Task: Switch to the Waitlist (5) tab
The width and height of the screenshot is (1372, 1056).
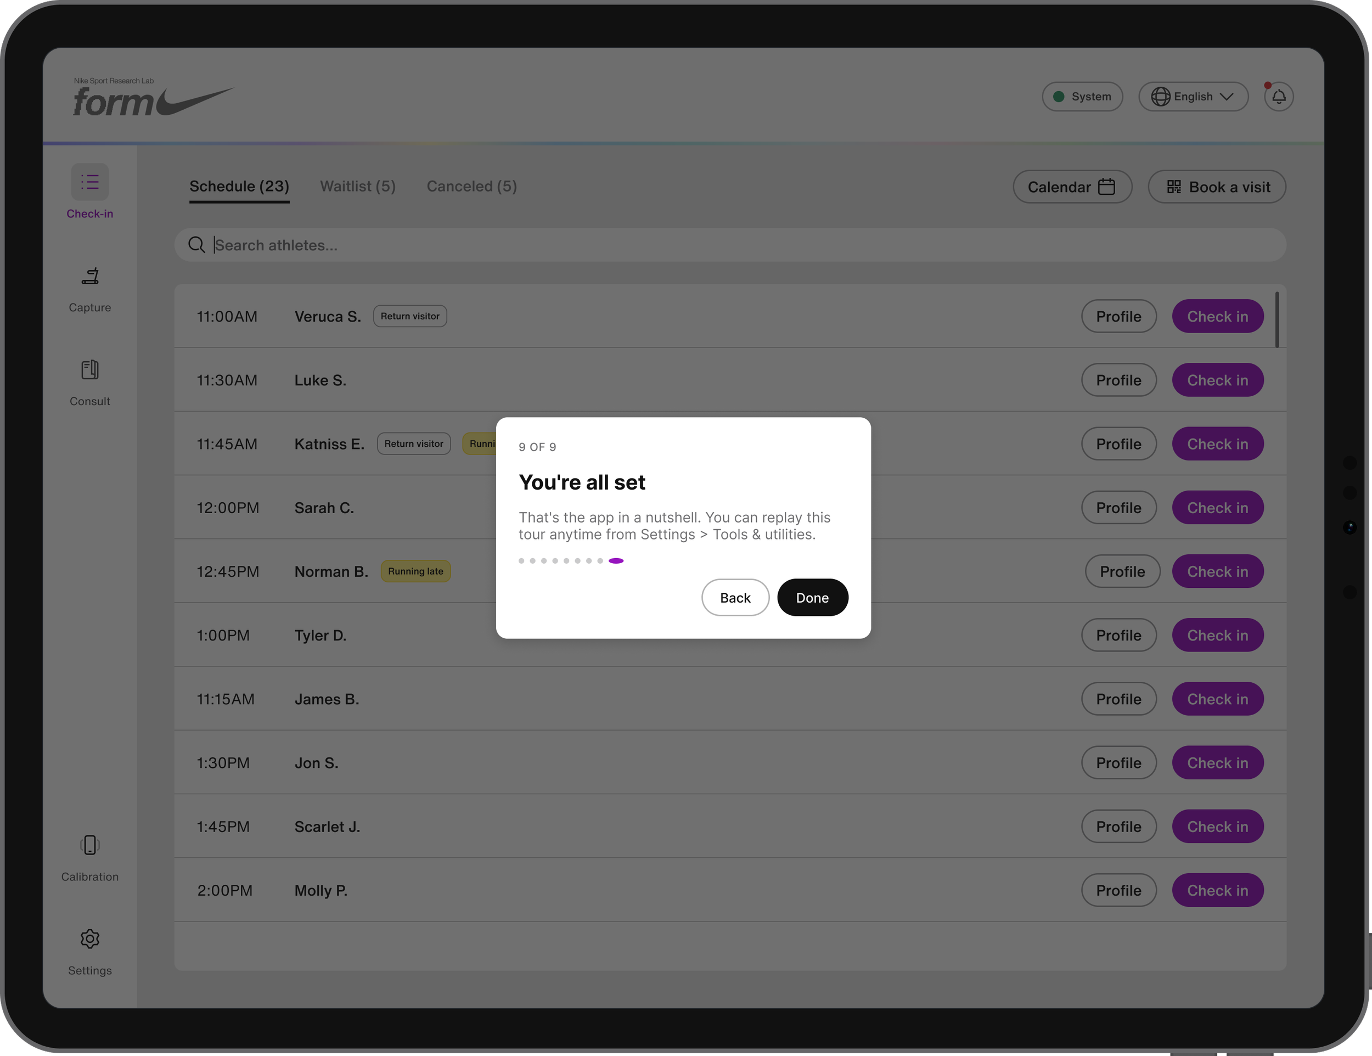Action: pyautogui.click(x=357, y=187)
